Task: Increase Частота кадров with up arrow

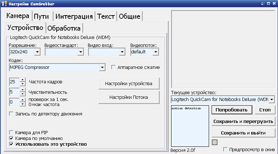Action: tap(22, 80)
